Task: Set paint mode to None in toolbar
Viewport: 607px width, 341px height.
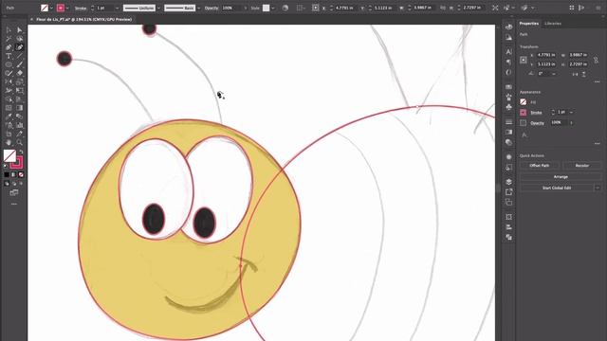Action: pos(21,174)
